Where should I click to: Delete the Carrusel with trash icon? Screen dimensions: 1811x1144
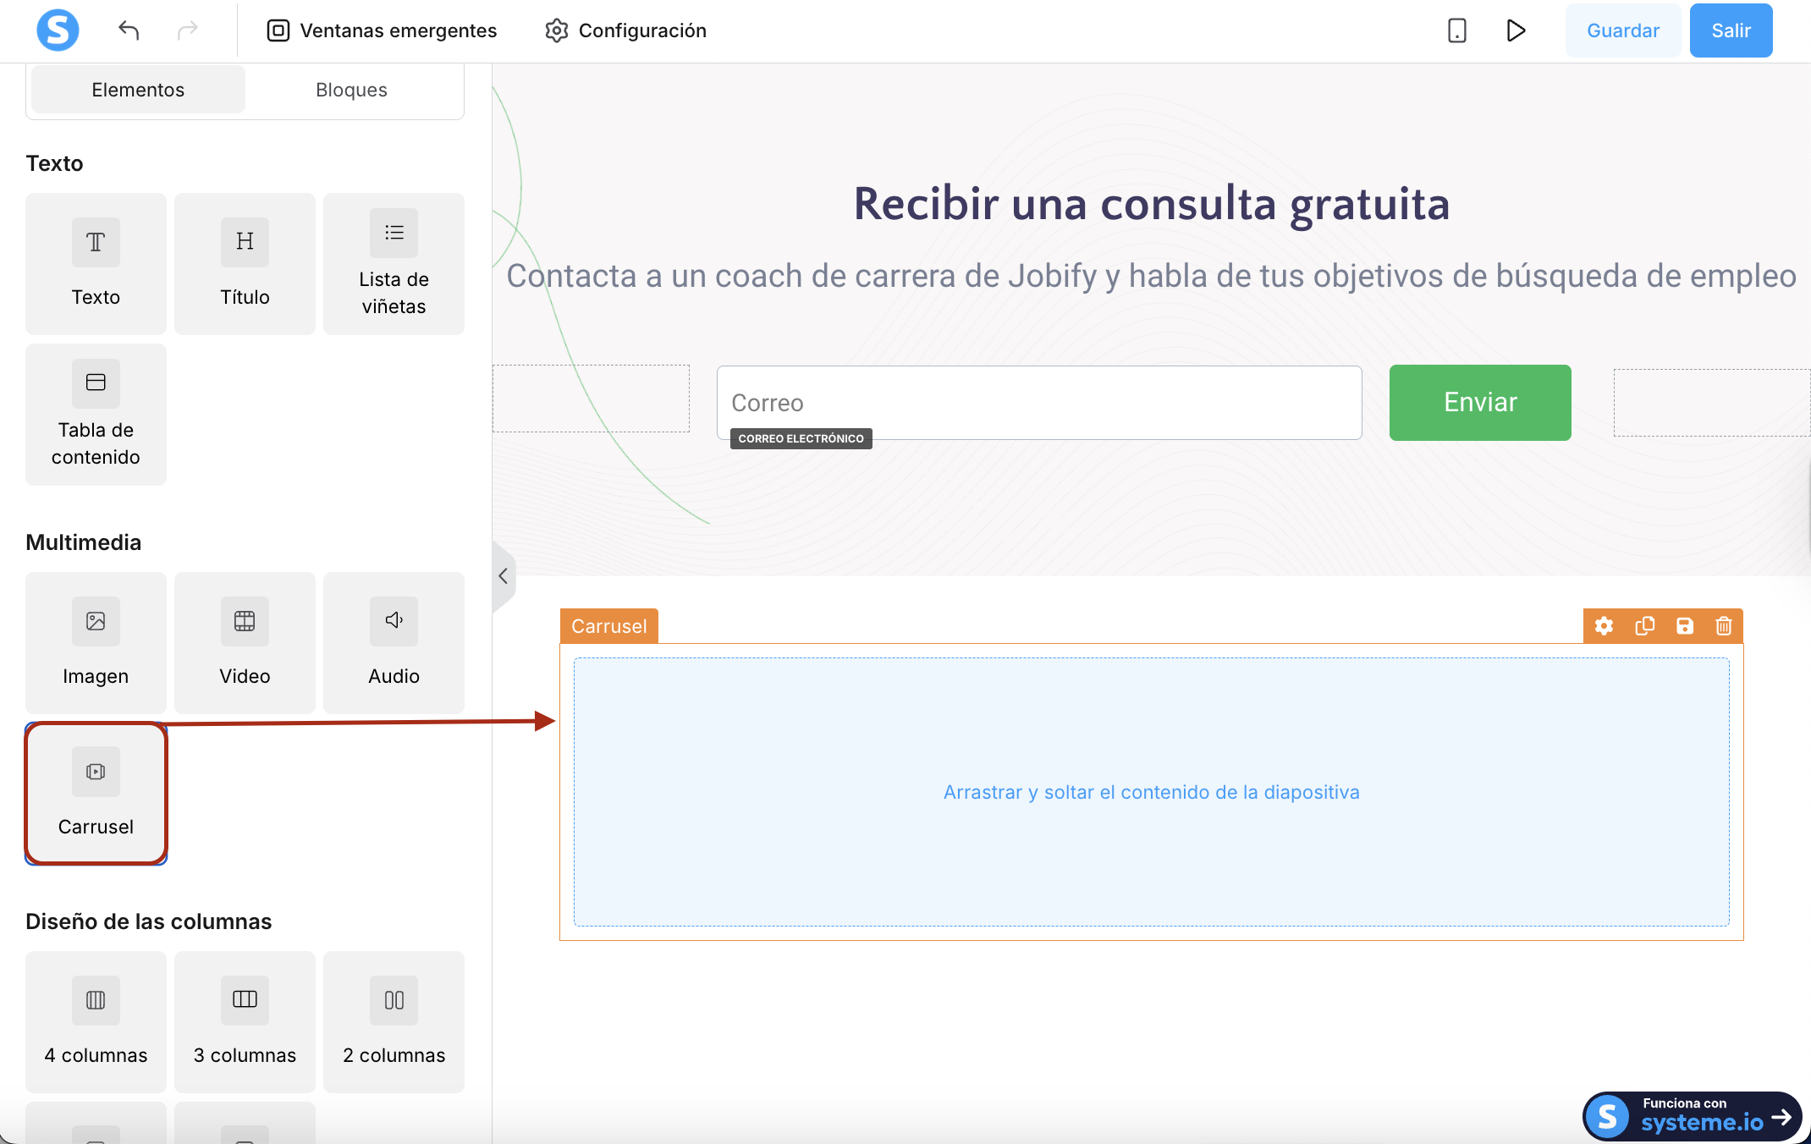coord(1724,626)
